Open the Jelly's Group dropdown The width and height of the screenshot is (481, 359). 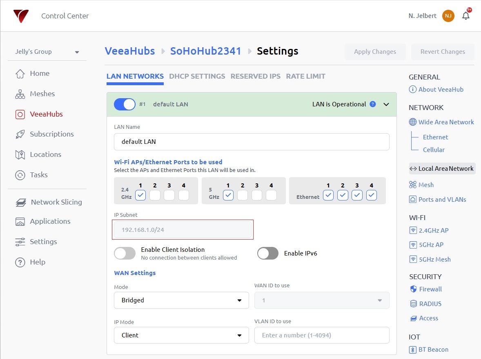pyautogui.click(x=47, y=52)
